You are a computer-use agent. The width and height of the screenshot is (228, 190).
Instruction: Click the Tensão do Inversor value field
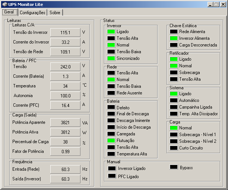tap(65, 33)
